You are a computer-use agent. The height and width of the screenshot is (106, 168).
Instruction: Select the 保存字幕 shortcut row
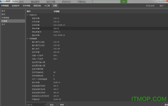tap(97, 18)
